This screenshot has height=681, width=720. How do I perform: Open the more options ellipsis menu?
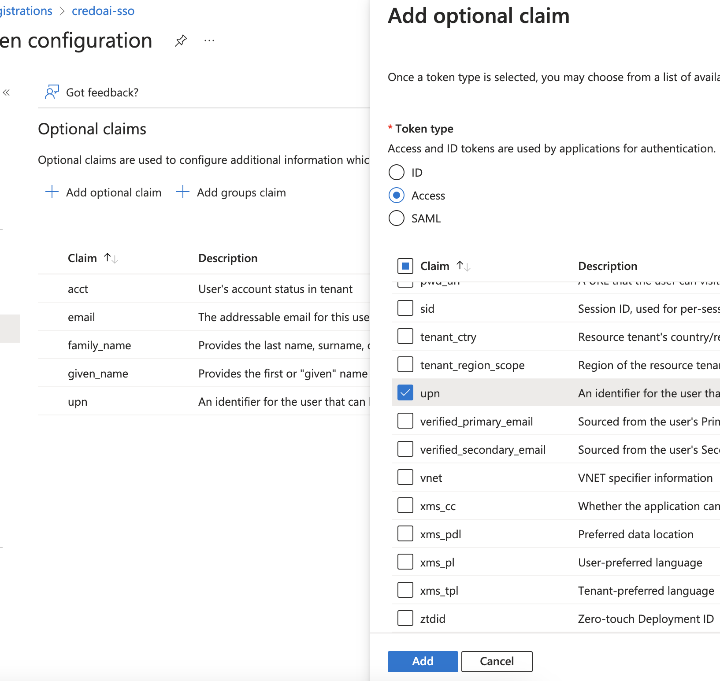[209, 41]
